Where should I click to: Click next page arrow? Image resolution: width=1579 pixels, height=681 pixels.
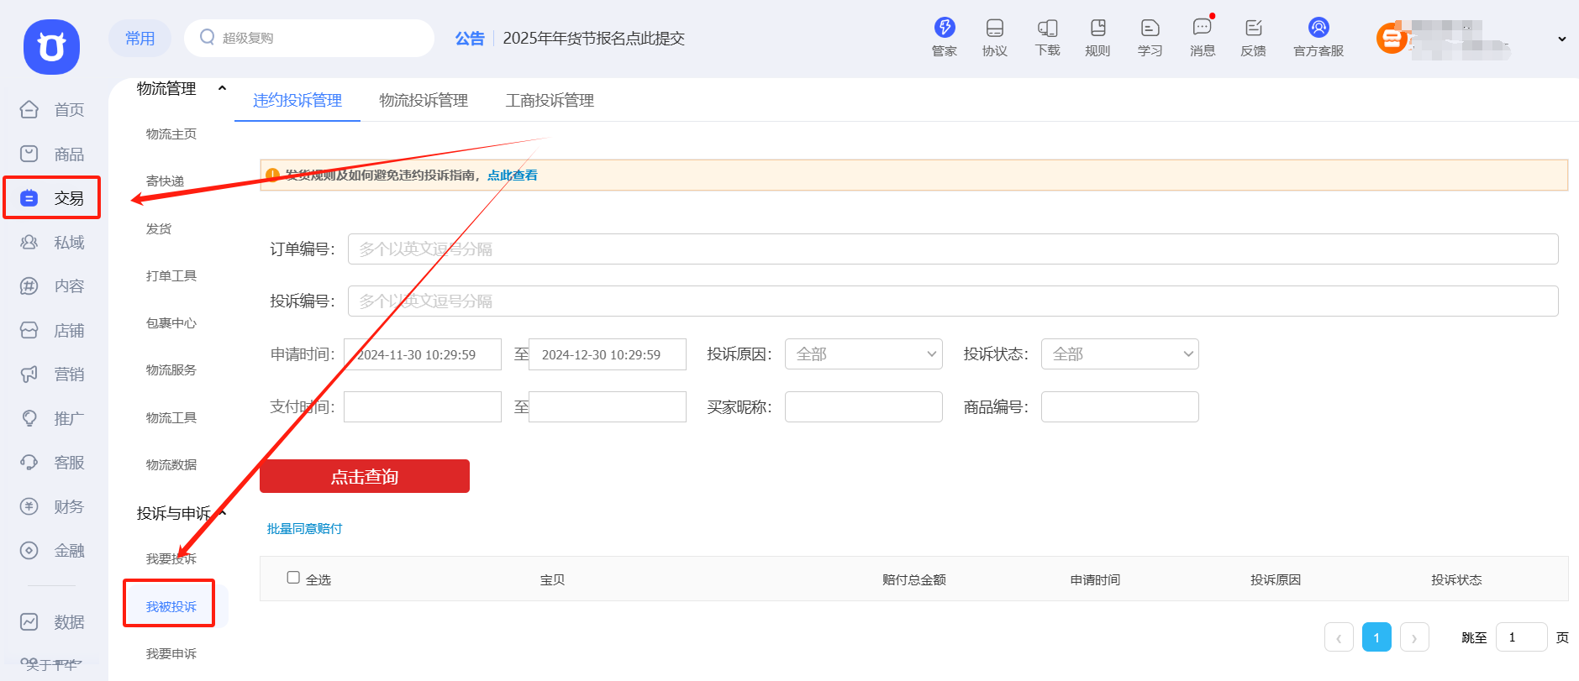coord(1414,637)
